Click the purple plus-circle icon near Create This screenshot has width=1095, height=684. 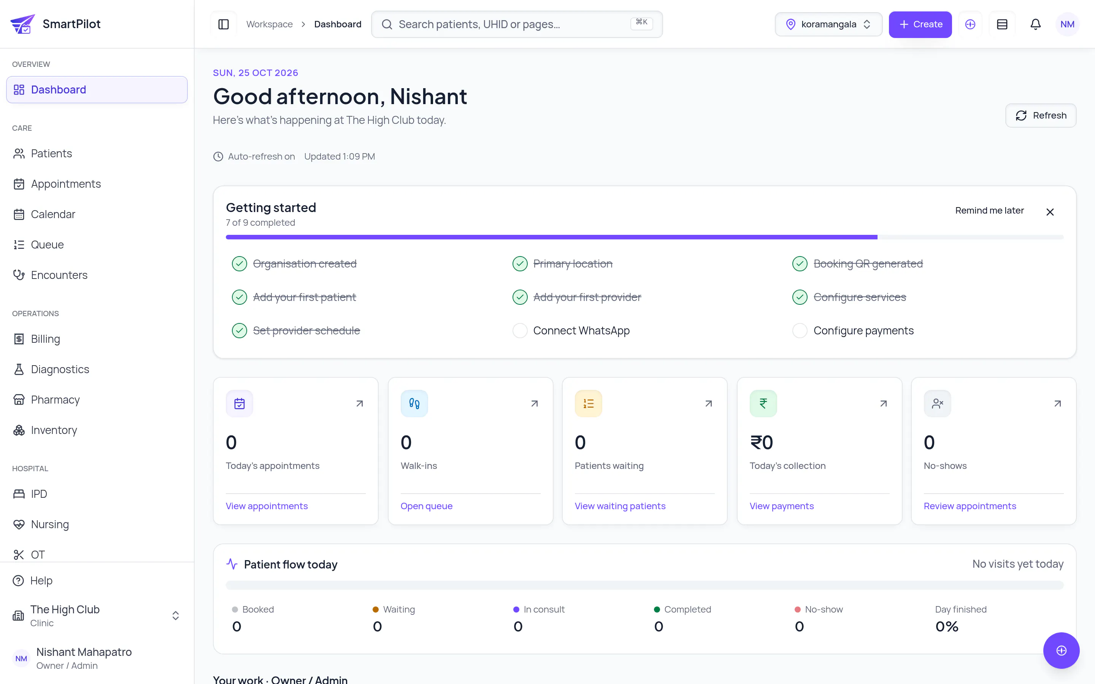tap(970, 24)
